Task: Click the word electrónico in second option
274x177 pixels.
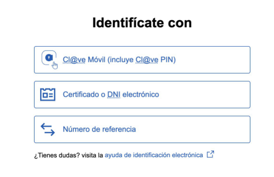Action: pyautogui.click(x=141, y=94)
